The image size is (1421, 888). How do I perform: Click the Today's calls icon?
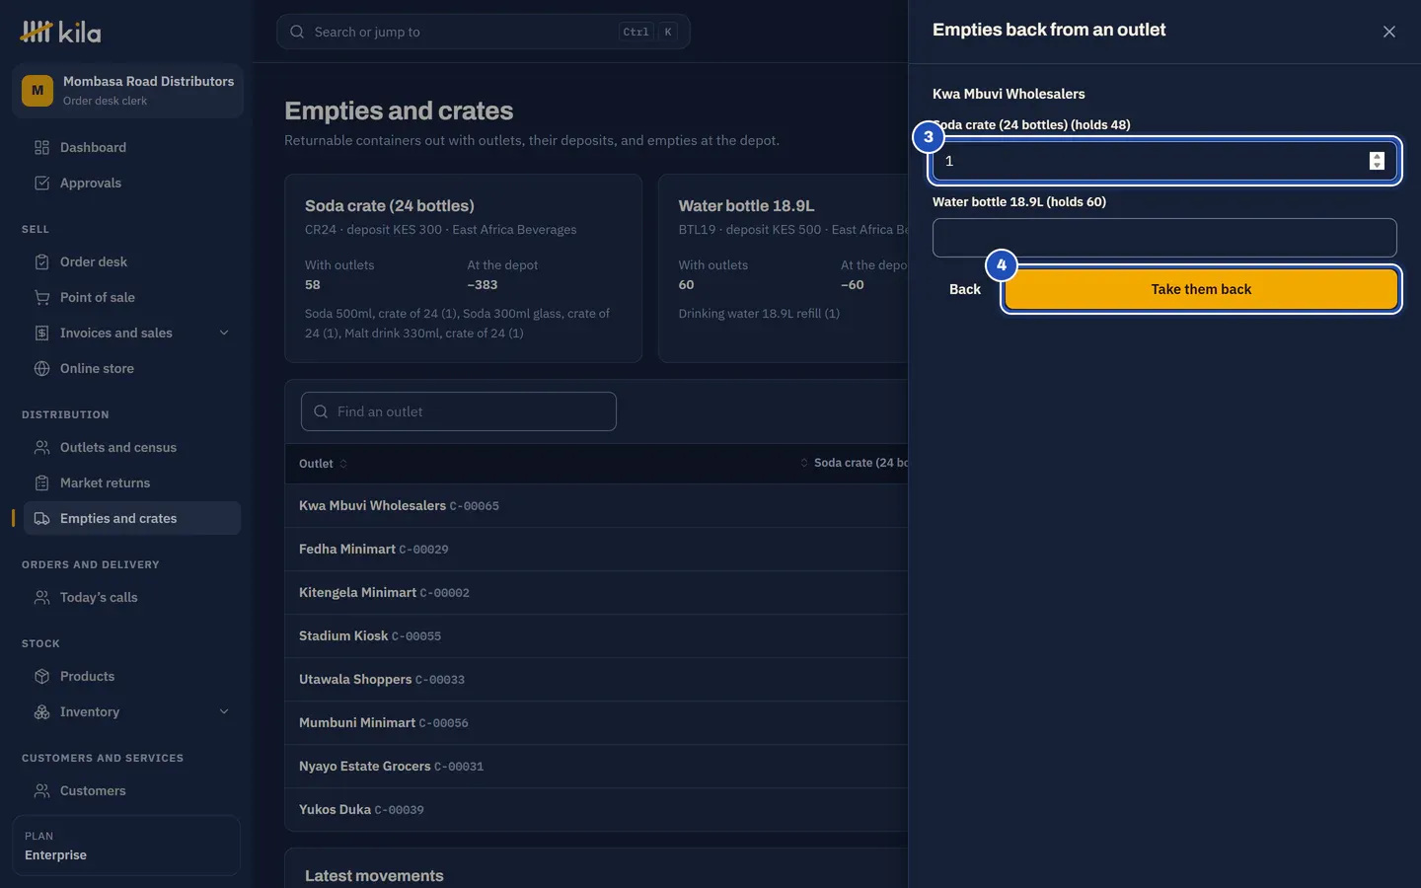pos(41,598)
